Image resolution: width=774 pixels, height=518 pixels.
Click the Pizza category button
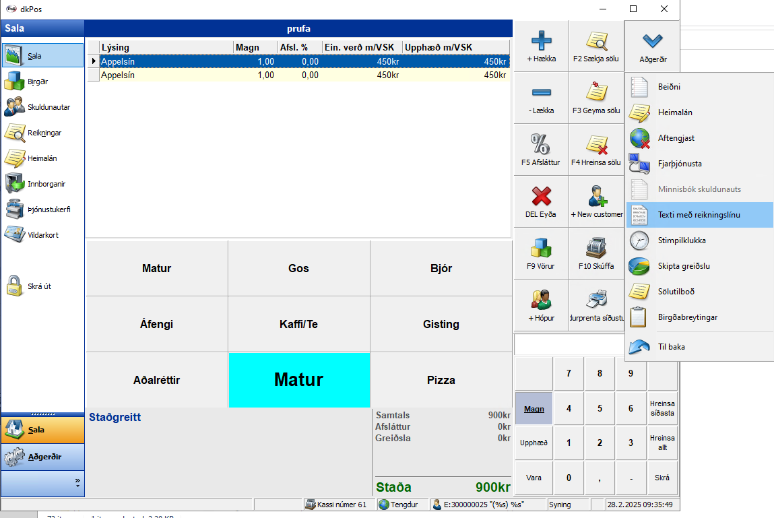441,380
